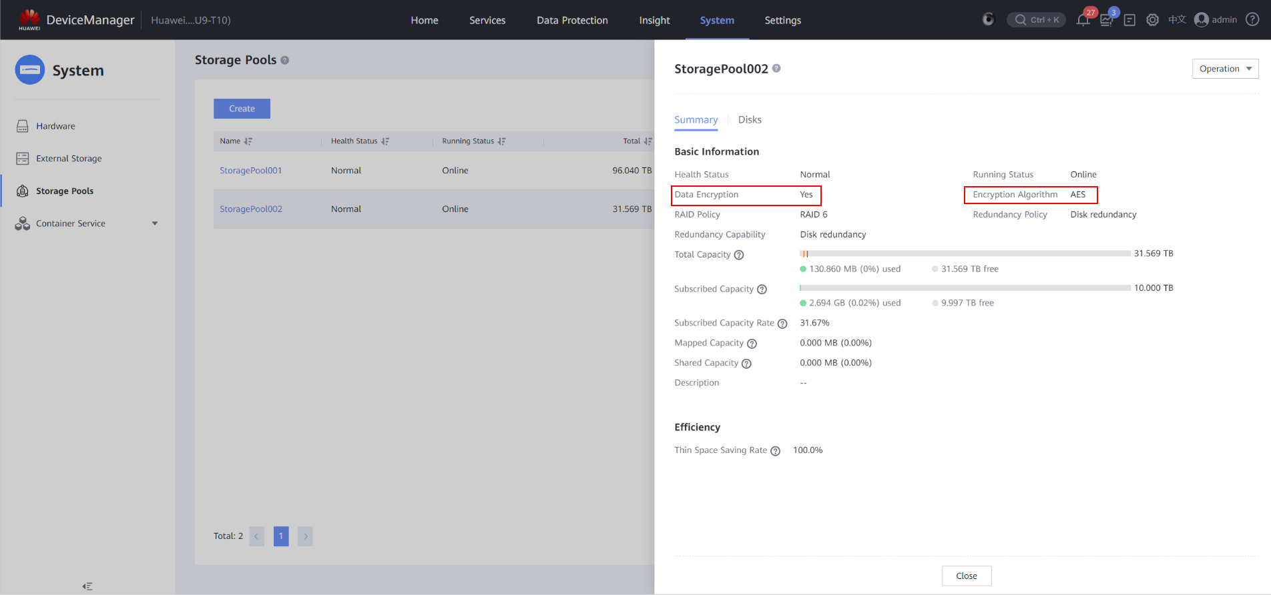This screenshot has width=1271, height=595.
Task: Click the Total Capacity info icon
Action: (739, 255)
